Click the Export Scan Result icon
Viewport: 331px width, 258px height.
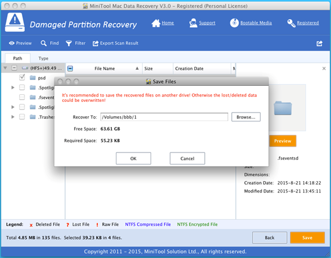(x=96, y=43)
